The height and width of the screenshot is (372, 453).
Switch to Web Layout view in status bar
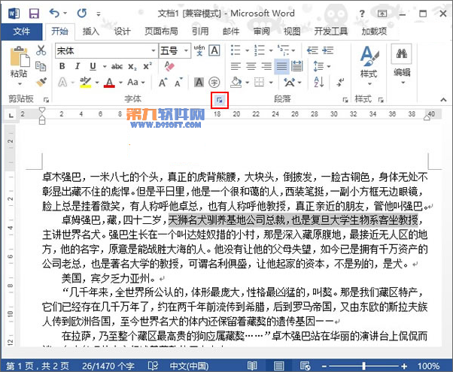tap(305, 366)
